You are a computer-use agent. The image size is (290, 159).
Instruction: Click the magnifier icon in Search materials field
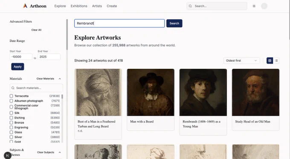coord(13,88)
